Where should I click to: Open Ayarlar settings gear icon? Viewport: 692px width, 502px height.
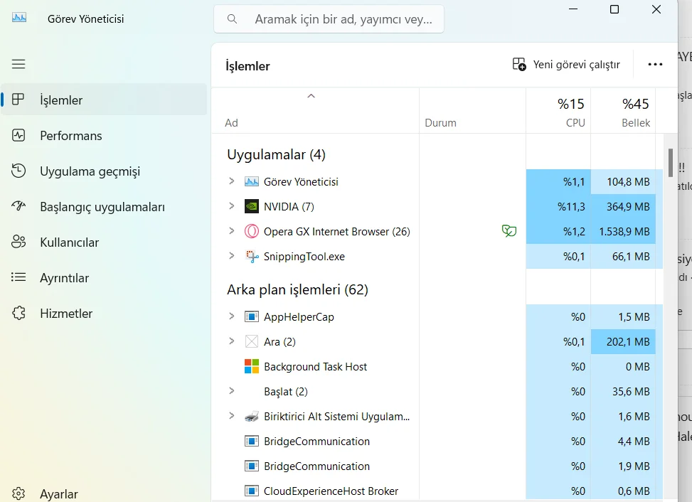[18, 493]
